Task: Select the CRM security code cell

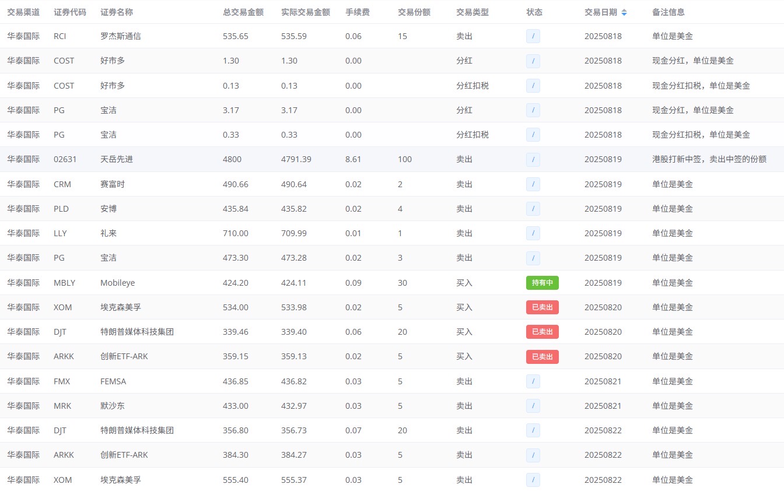Action: click(62, 184)
